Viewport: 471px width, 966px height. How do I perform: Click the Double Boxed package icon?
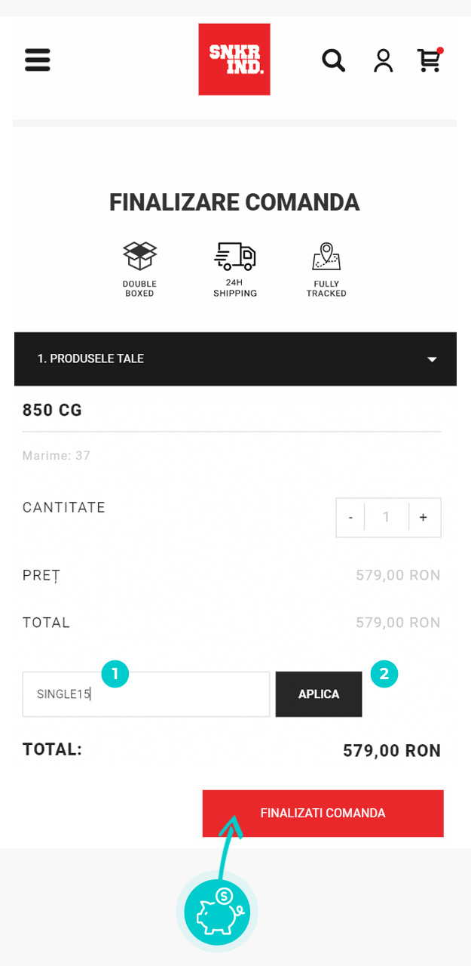(x=140, y=257)
